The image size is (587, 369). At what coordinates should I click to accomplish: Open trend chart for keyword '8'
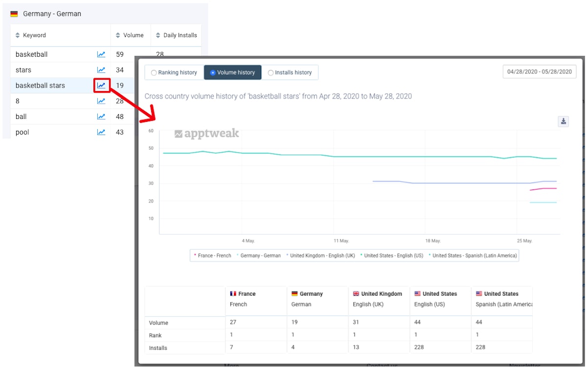click(101, 101)
